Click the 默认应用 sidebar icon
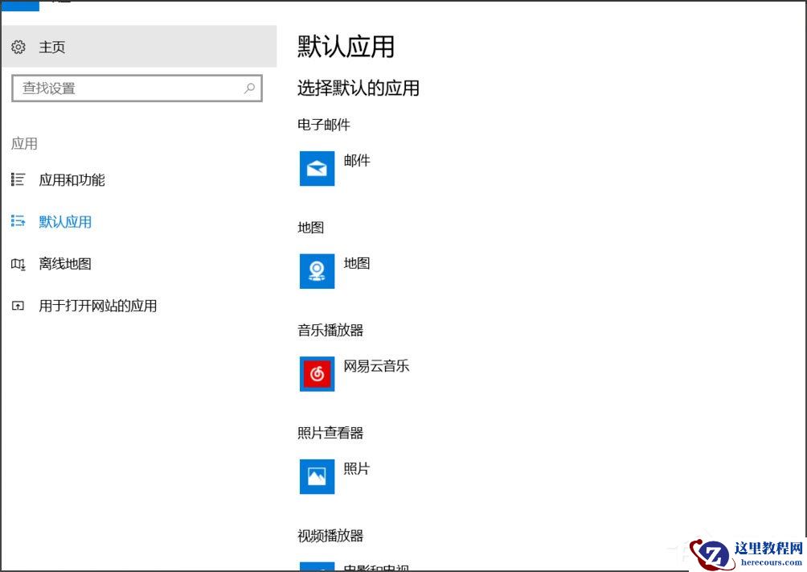 [18, 222]
